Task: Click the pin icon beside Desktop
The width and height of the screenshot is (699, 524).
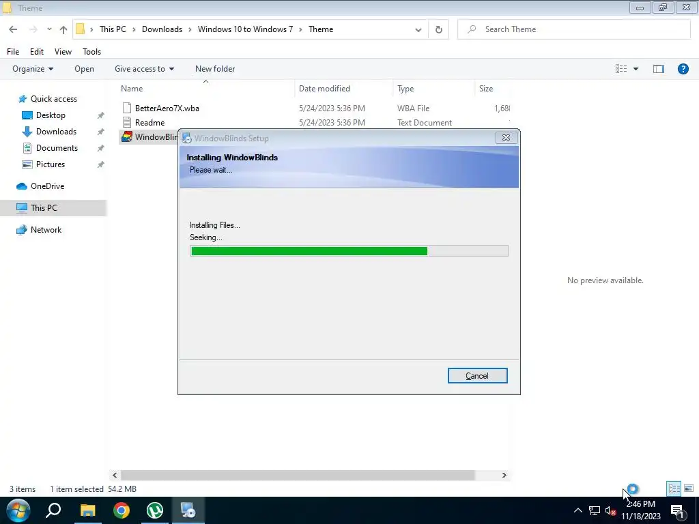Action: [101, 115]
